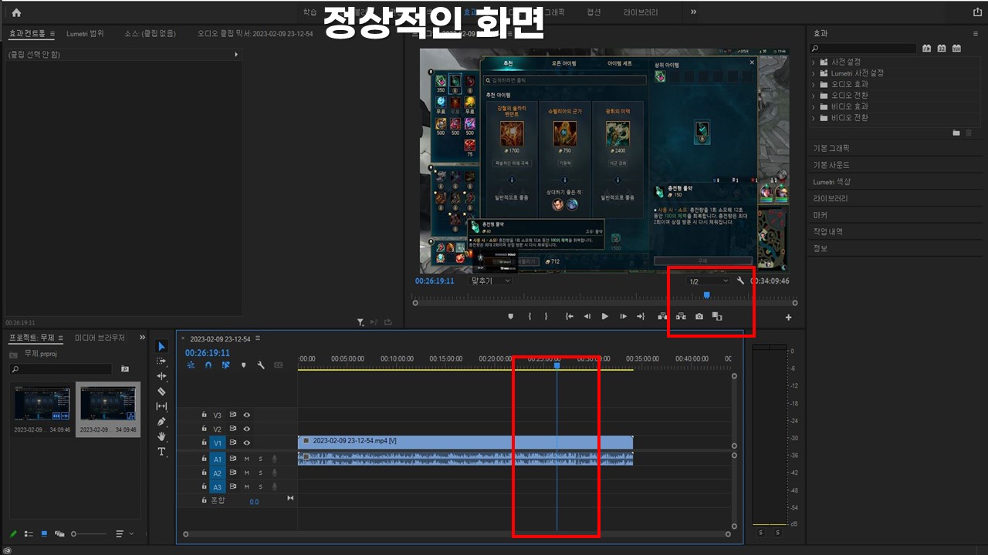Open program monitor settings wrench
The width and height of the screenshot is (988, 555).
pyautogui.click(x=741, y=281)
